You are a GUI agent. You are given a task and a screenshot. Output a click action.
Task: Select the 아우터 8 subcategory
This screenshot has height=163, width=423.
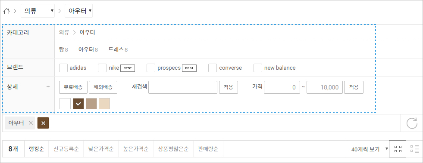click(88, 49)
